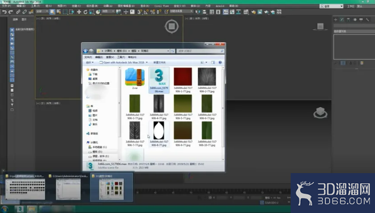
Task: Click the Redo arrow in 3ds Max toolbar
Action: click(11, 12)
